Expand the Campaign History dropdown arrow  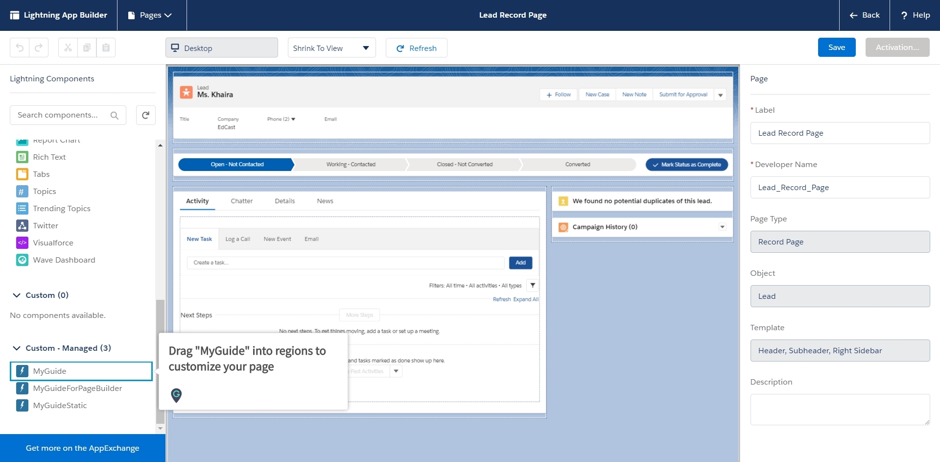pos(722,227)
